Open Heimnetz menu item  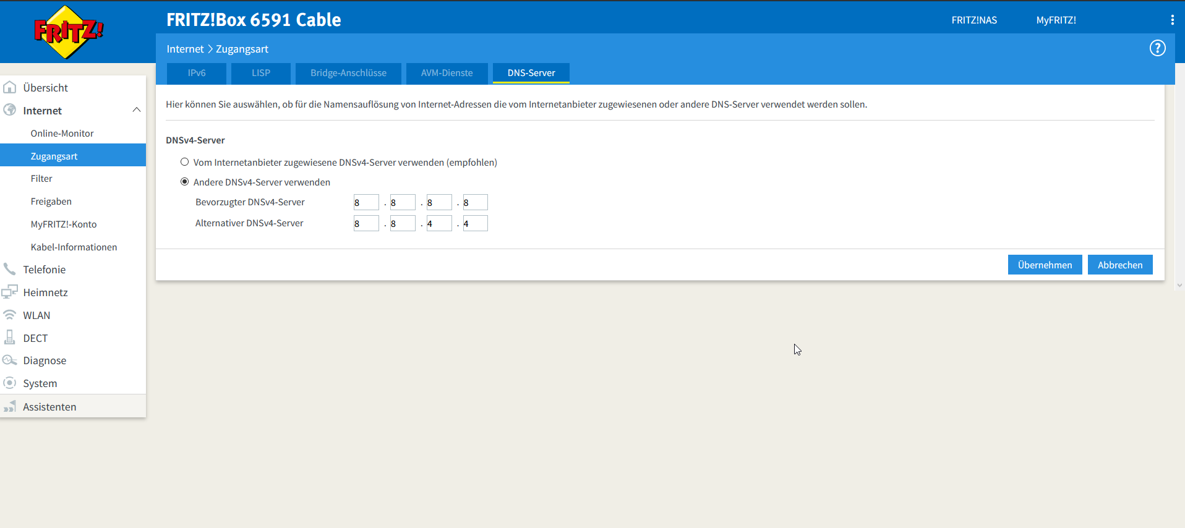click(73, 292)
